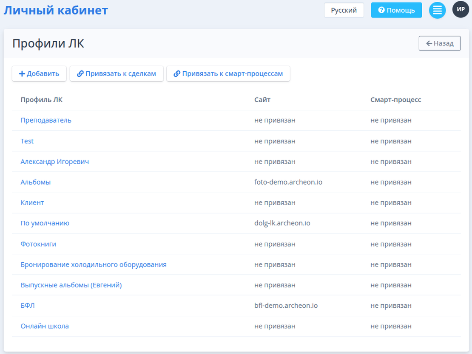472x354 pixels.
Task: Open the Русский language selector
Action: click(x=344, y=10)
